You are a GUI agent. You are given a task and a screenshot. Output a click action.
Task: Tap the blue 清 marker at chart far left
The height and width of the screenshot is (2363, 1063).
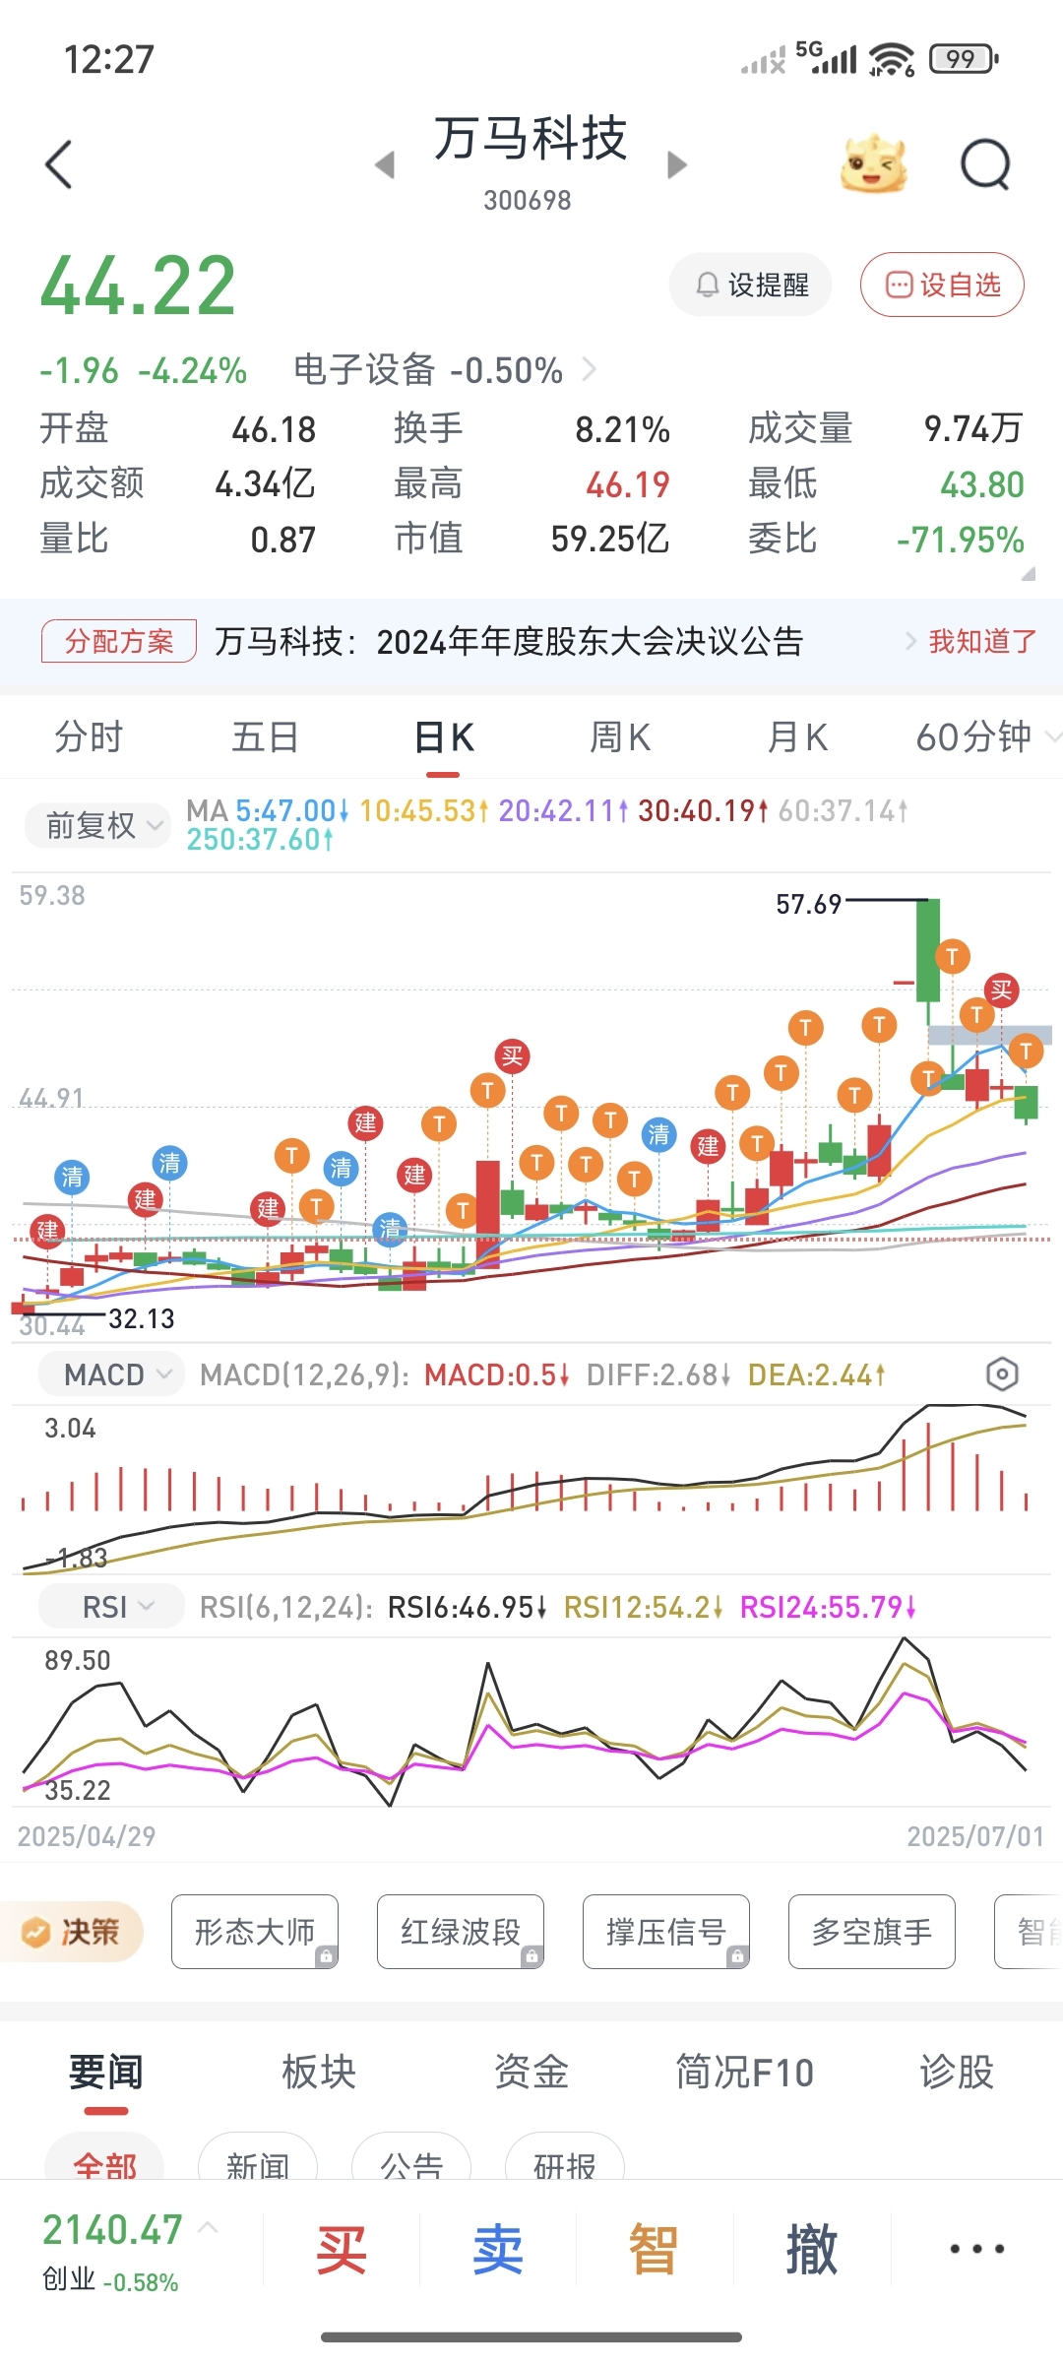click(x=72, y=1177)
